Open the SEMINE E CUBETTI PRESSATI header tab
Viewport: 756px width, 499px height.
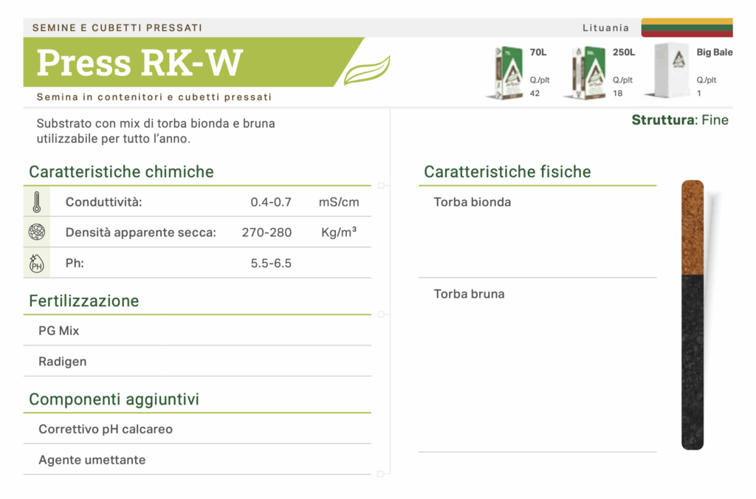coord(116,27)
